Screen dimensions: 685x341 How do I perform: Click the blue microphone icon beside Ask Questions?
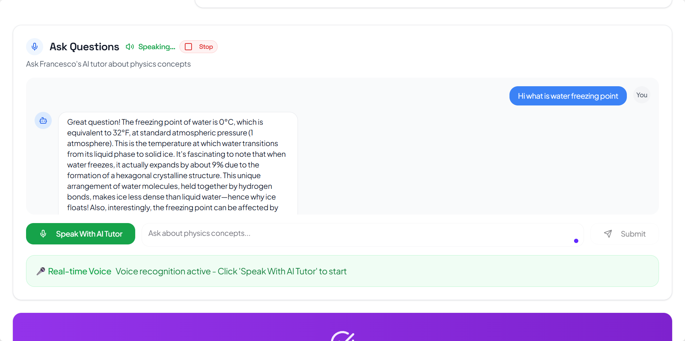point(35,47)
